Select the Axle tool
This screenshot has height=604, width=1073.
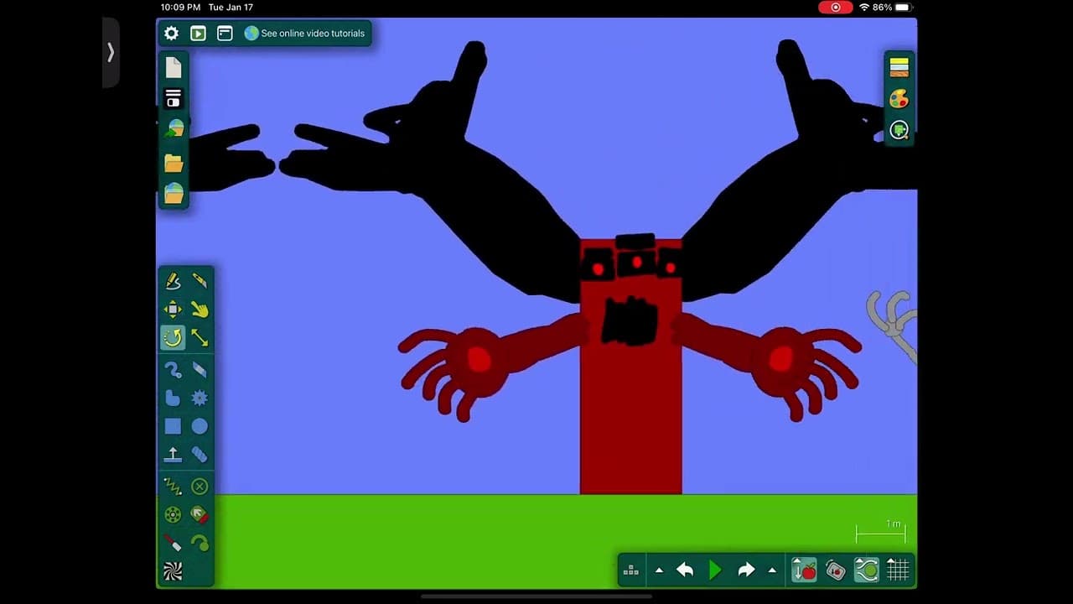point(173,514)
